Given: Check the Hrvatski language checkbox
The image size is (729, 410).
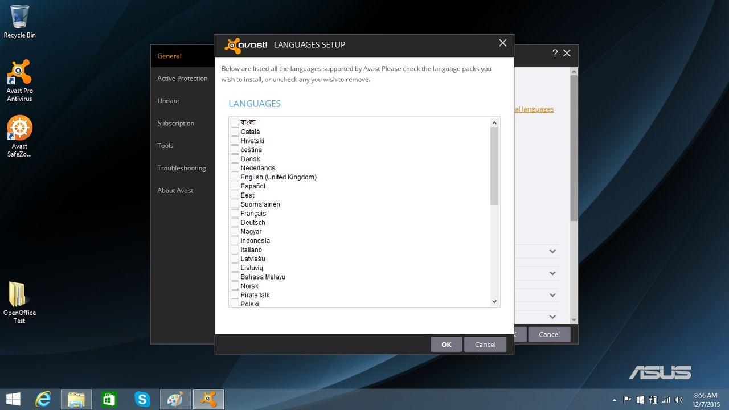Looking at the screenshot, I should [x=235, y=141].
